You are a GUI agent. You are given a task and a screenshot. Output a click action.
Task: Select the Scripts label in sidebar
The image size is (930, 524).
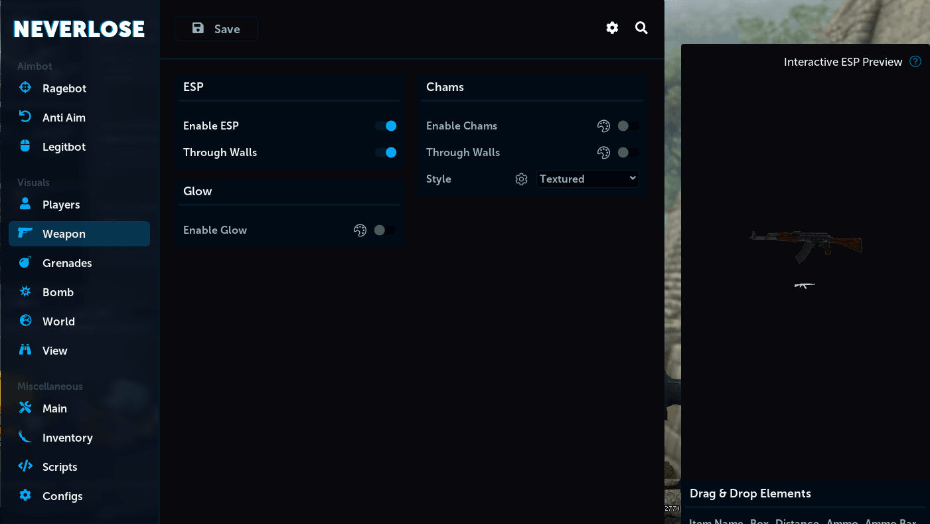coord(60,467)
